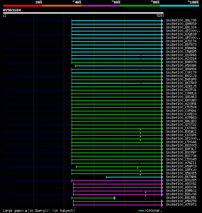
Task: Open hit UniRef100_Q6L3I4
Action: point(181,27)
